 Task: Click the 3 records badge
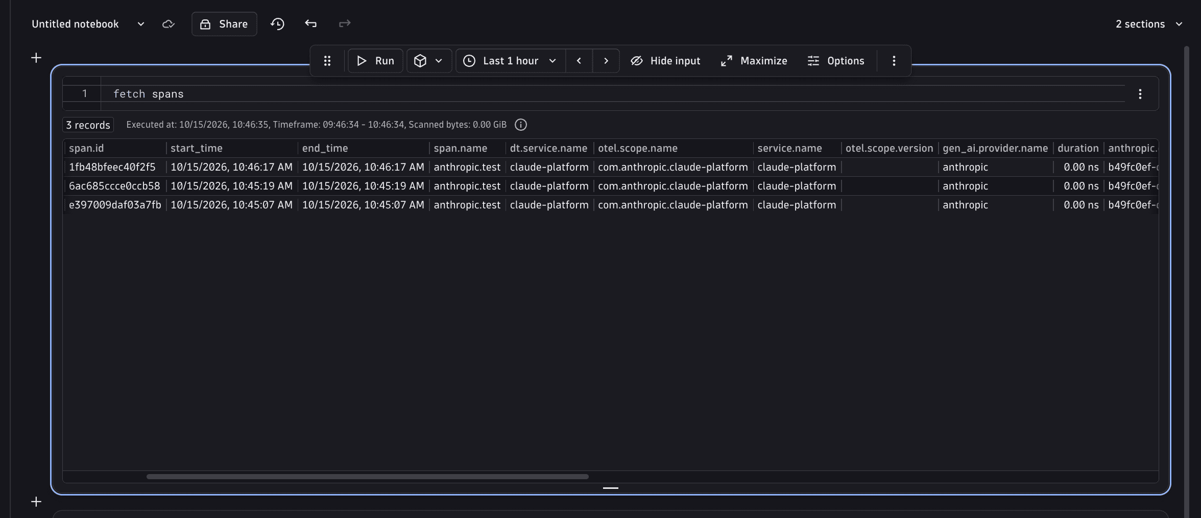(88, 125)
